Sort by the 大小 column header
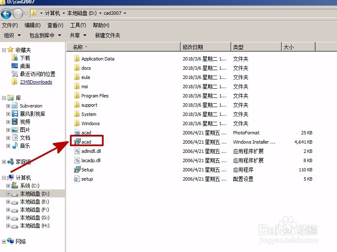 click(x=299, y=47)
